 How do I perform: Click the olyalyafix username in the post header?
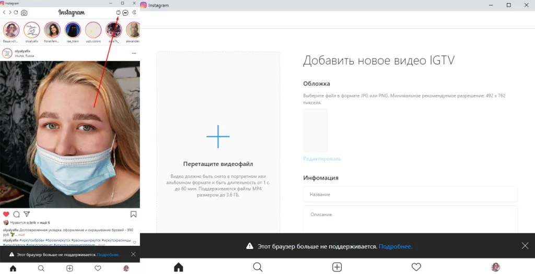point(22,52)
